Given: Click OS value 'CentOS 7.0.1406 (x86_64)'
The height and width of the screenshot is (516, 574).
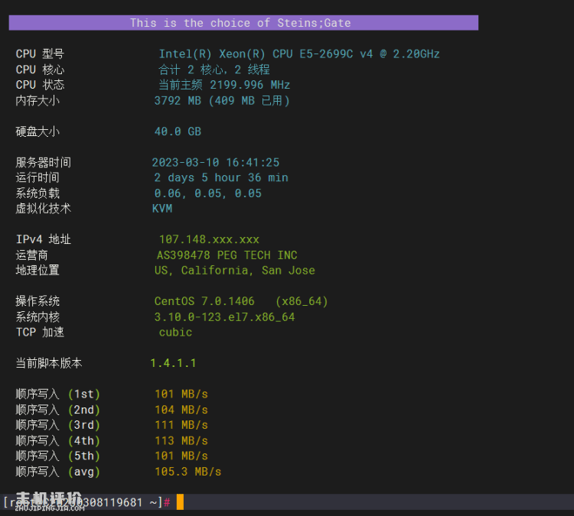Looking at the screenshot, I should tap(241, 301).
